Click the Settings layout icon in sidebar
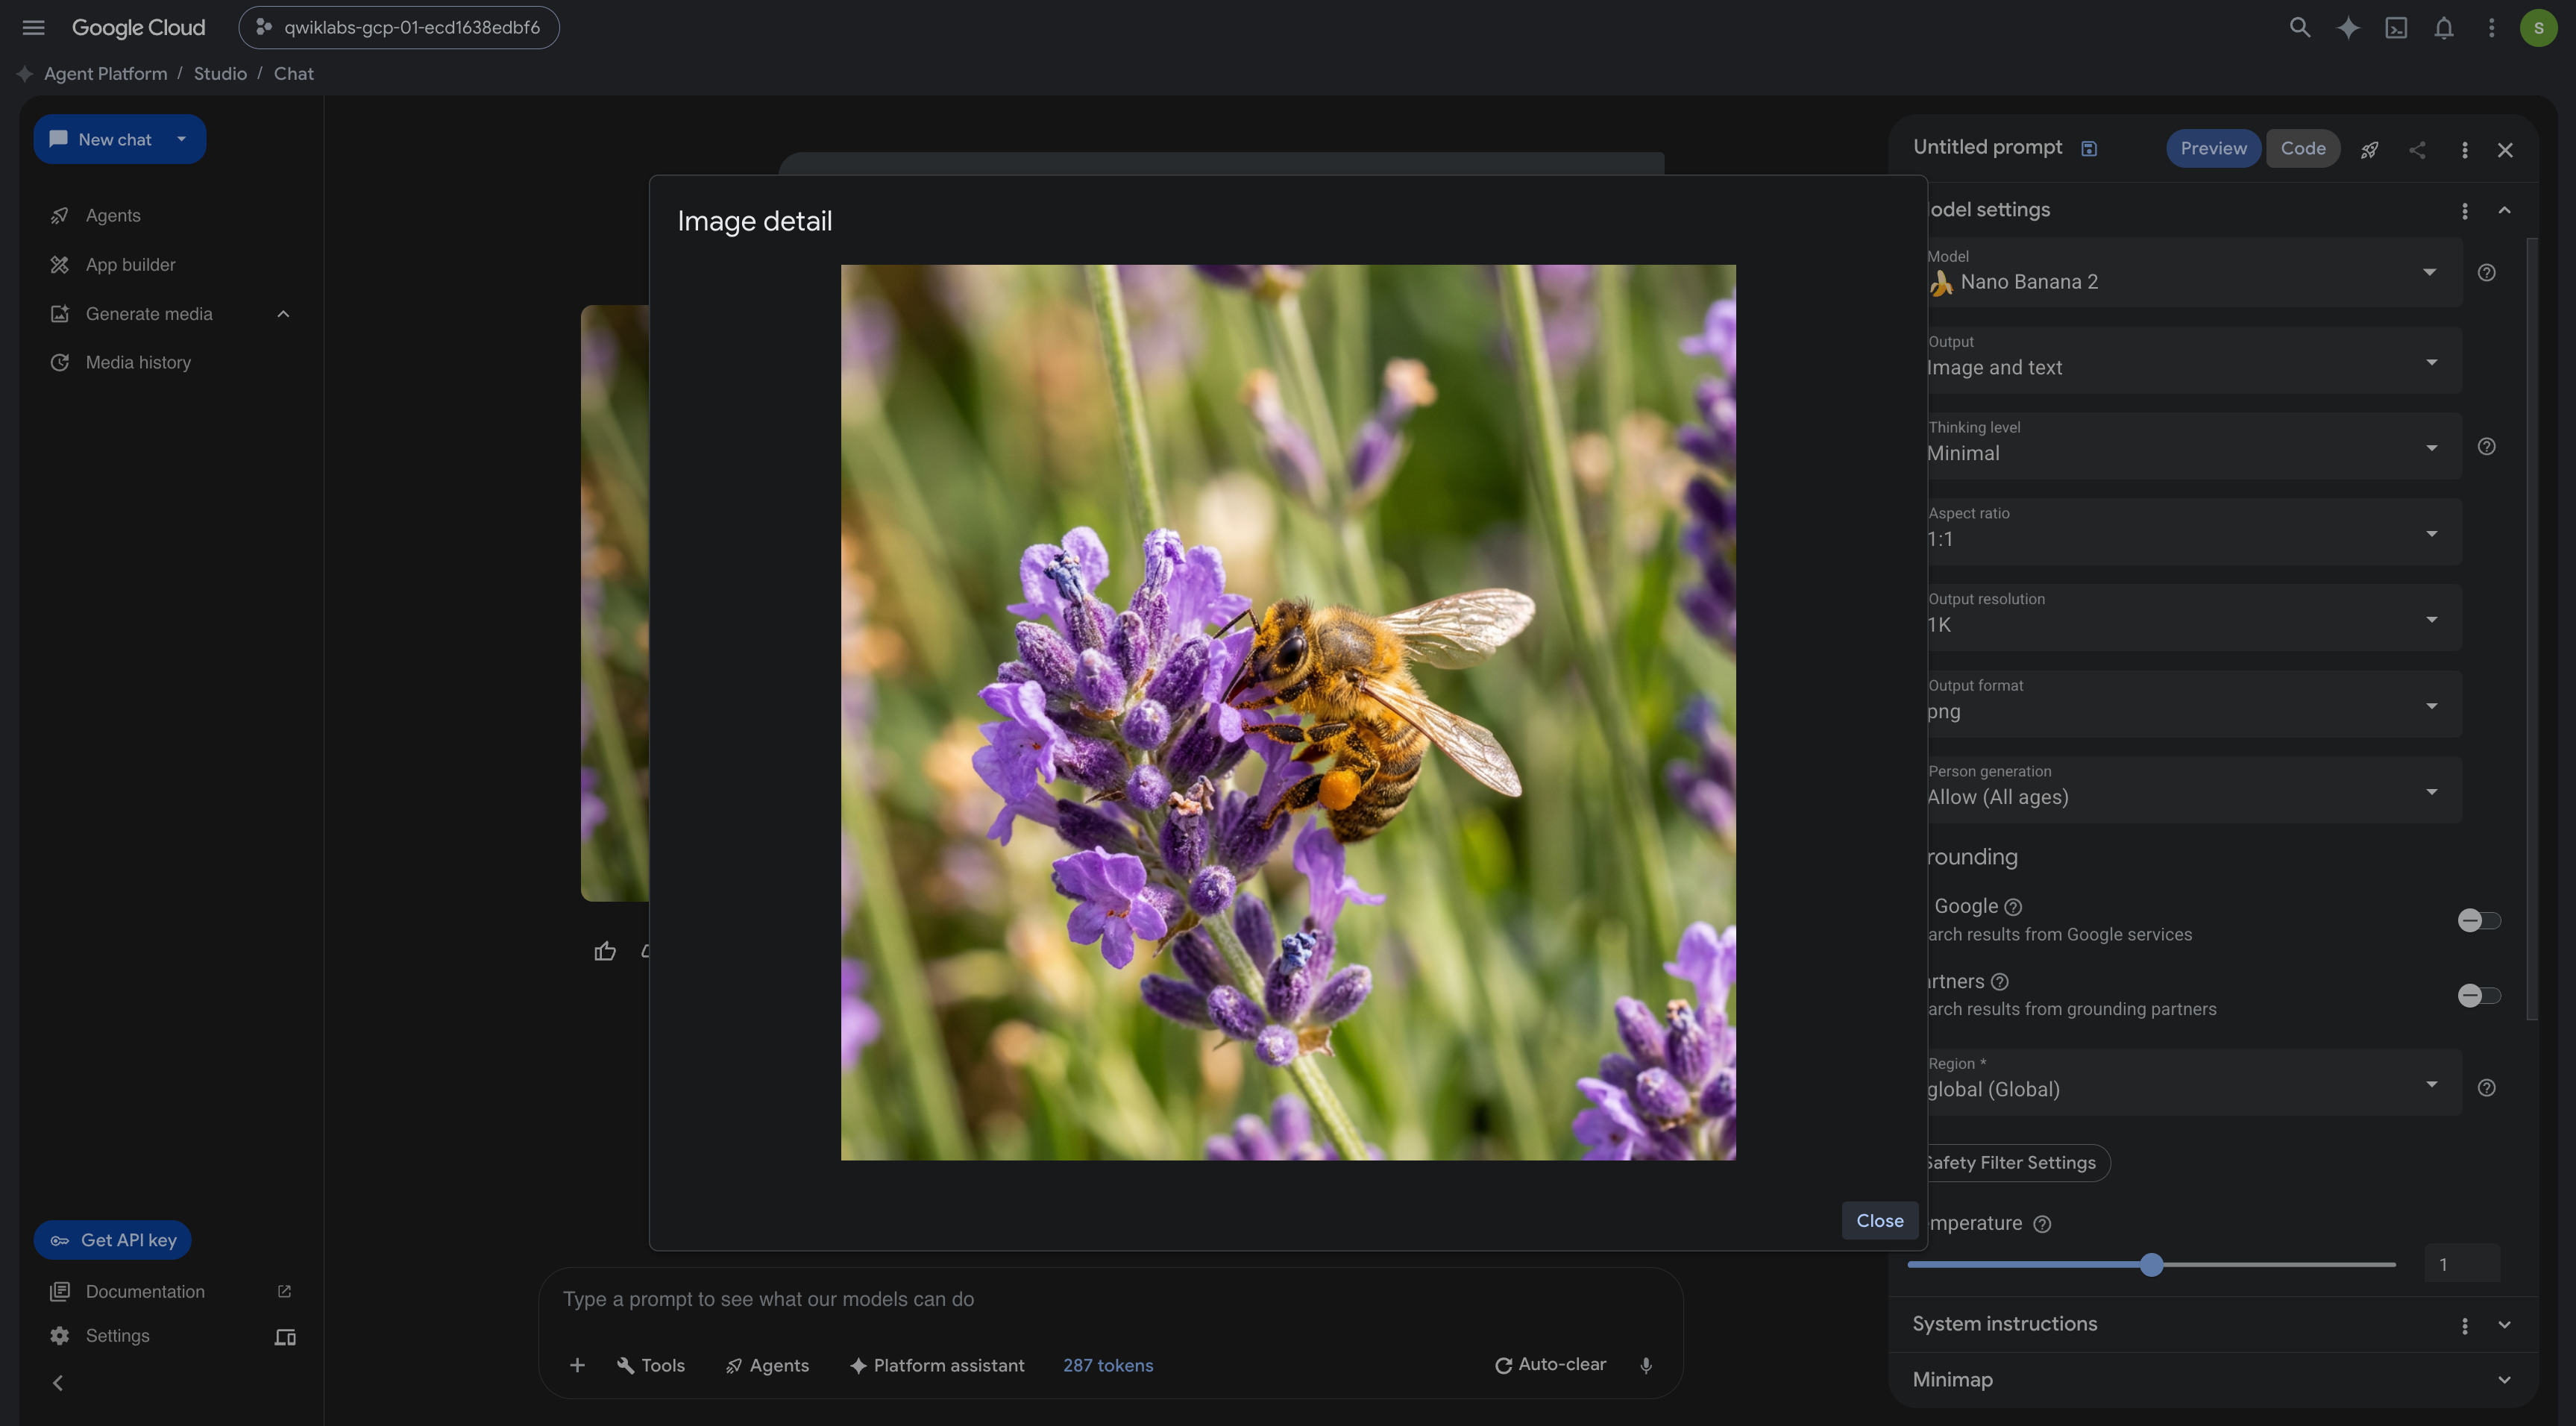 [x=285, y=1337]
